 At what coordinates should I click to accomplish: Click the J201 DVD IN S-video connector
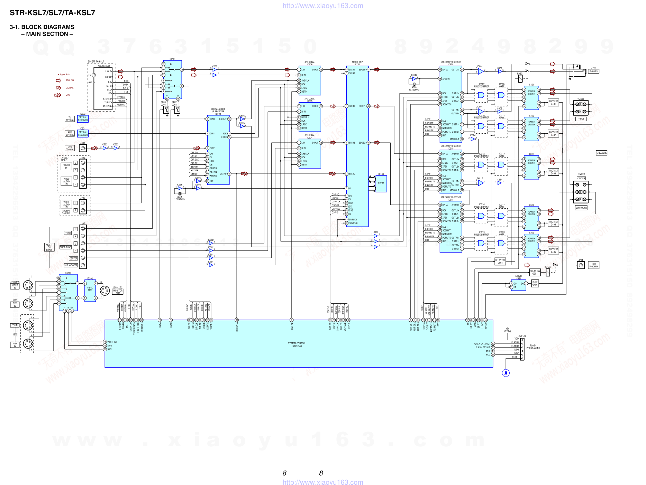coord(28,304)
